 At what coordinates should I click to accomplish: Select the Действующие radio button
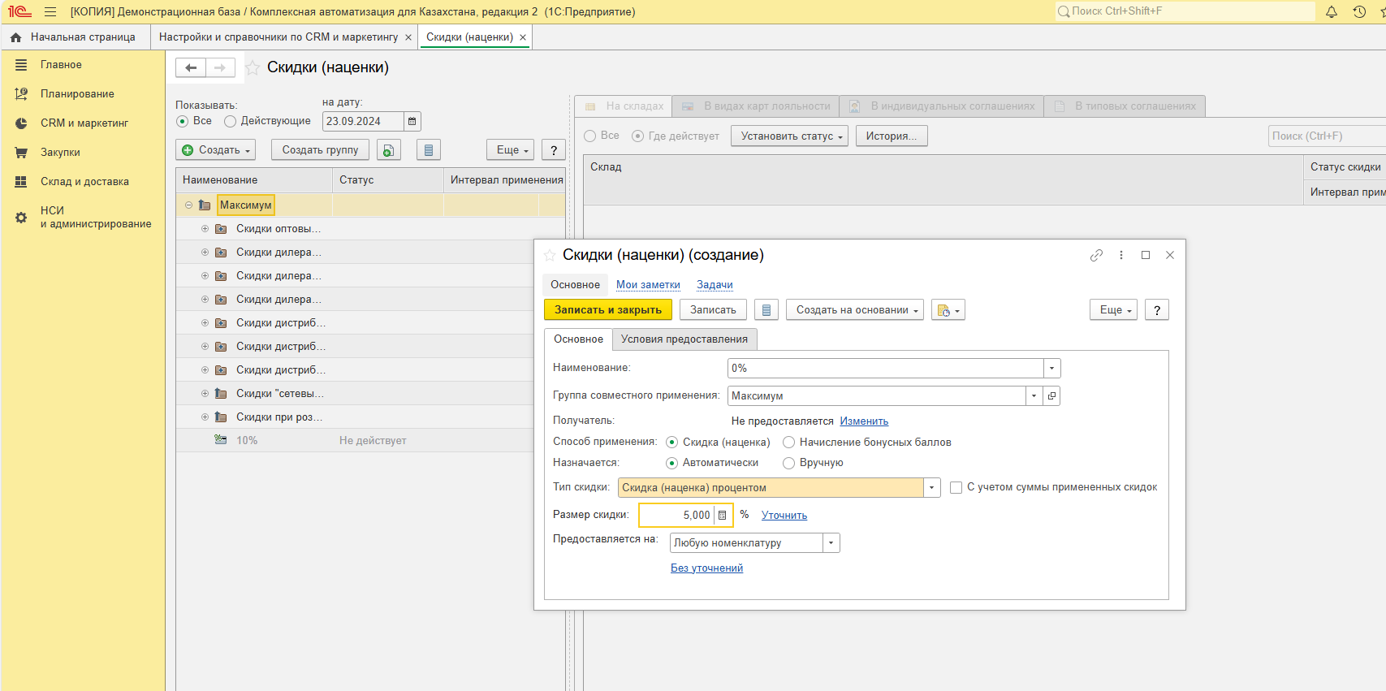(x=231, y=121)
